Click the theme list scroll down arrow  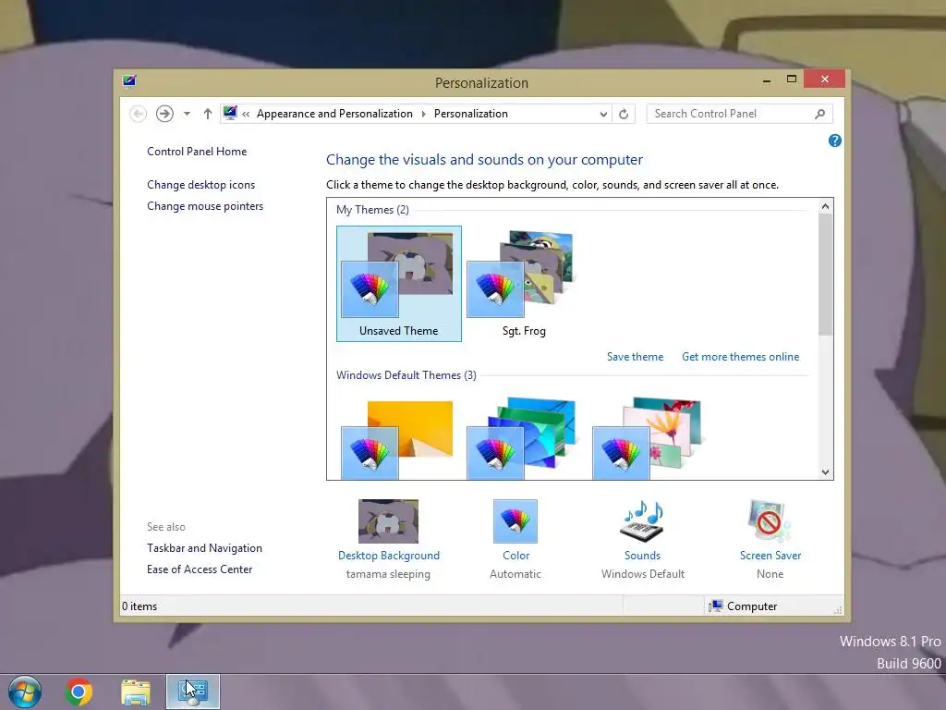pyautogui.click(x=825, y=472)
